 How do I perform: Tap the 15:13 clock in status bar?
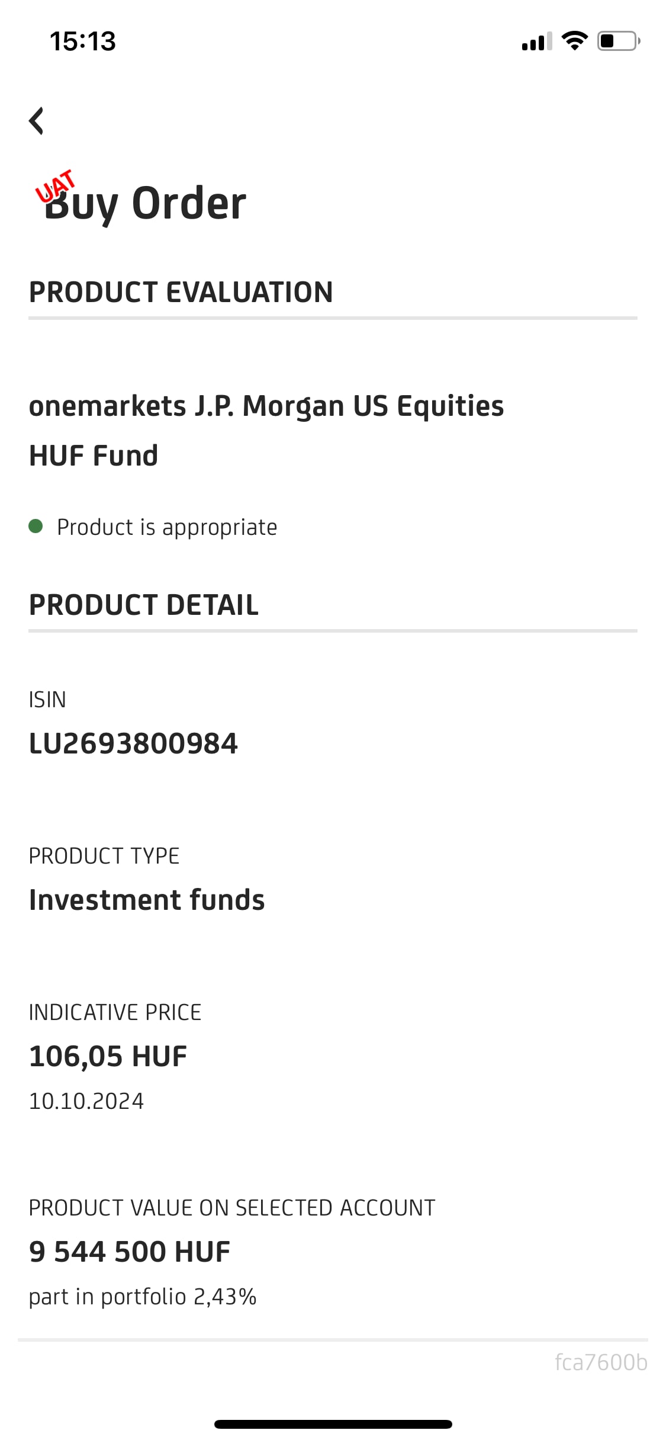click(x=83, y=41)
